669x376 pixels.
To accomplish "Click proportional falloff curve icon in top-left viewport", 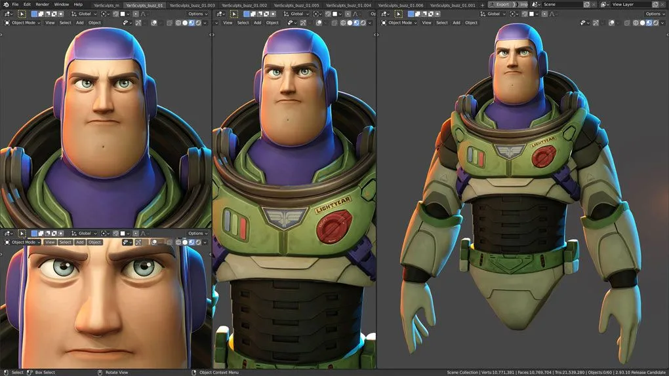I will pyautogui.click(x=144, y=14).
